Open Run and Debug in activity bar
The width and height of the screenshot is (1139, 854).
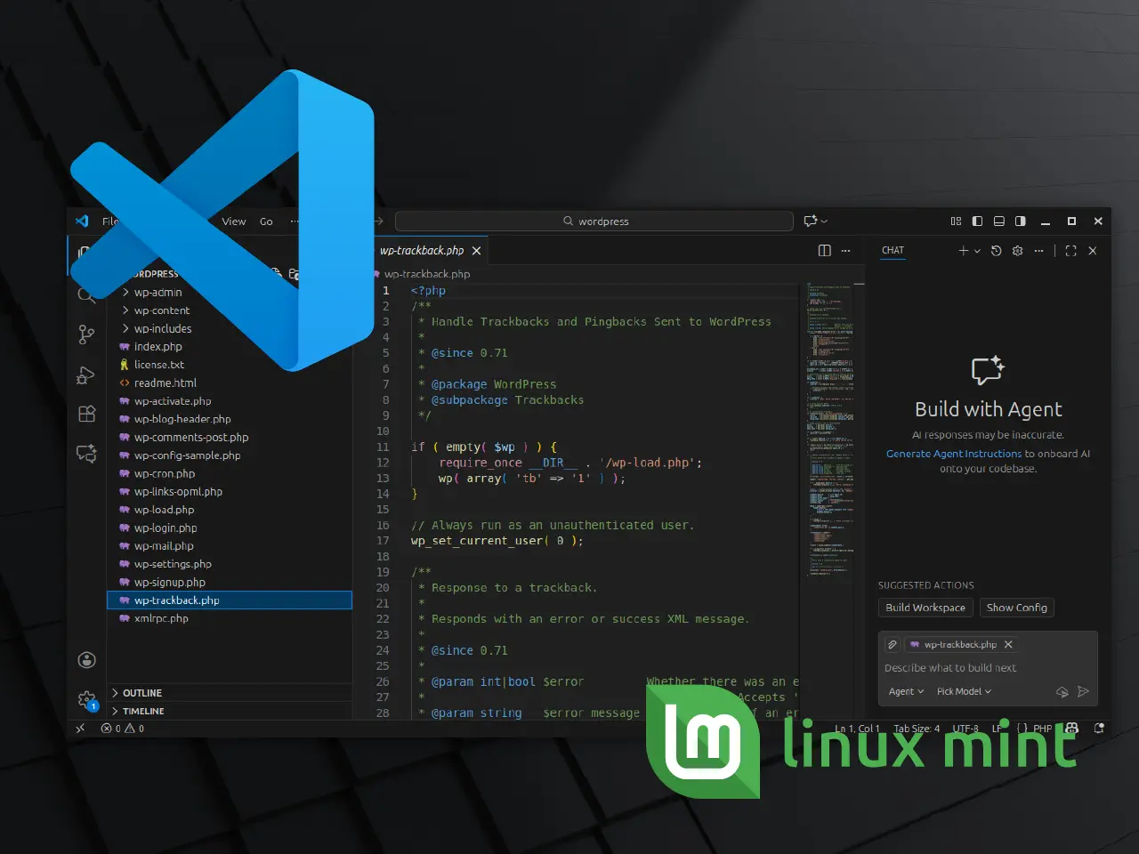pyautogui.click(x=86, y=375)
